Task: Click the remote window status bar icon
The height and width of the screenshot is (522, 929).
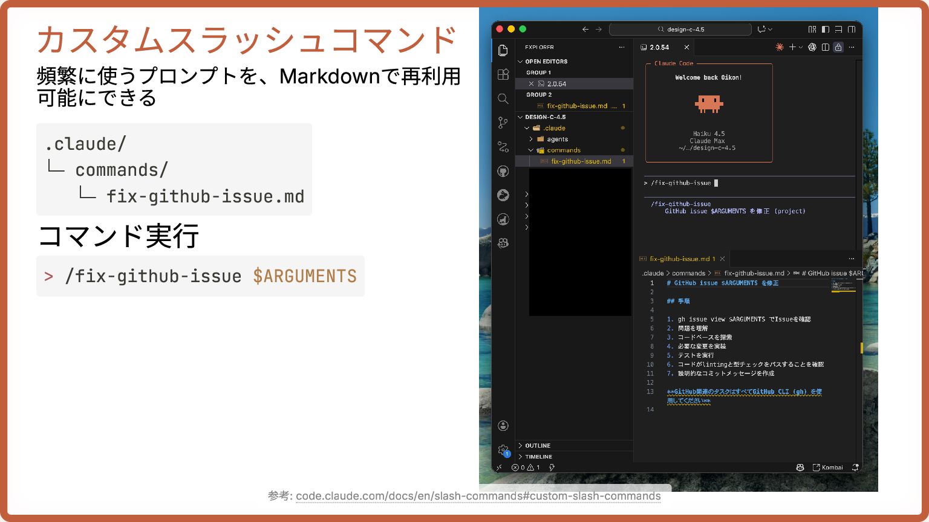Action: (499, 467)
